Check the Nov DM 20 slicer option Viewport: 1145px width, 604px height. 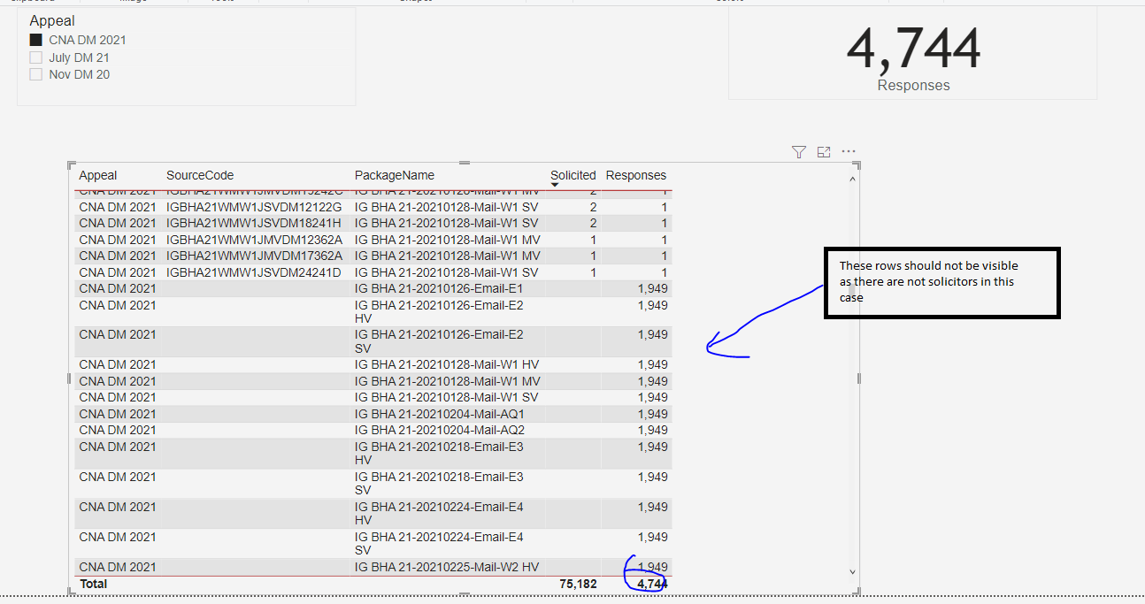(x=36, y=74)
